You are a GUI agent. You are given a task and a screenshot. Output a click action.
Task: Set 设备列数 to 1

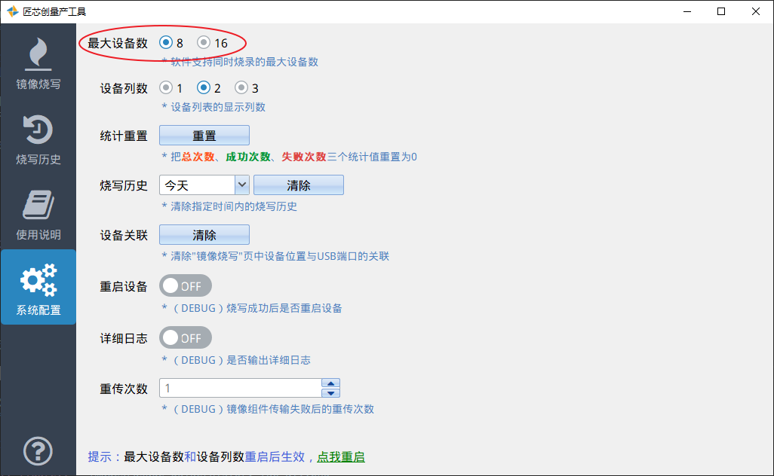166,88
